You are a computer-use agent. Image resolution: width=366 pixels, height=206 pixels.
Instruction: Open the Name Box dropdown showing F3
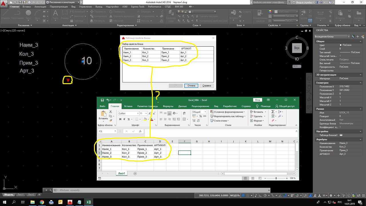coord(115,131)
